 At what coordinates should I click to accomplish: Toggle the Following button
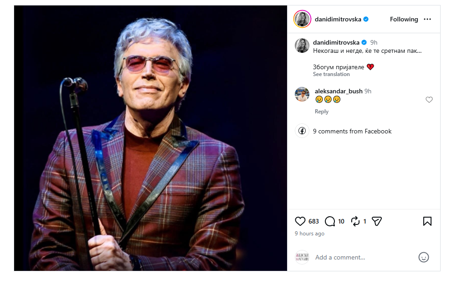click(x=404, y=19)
